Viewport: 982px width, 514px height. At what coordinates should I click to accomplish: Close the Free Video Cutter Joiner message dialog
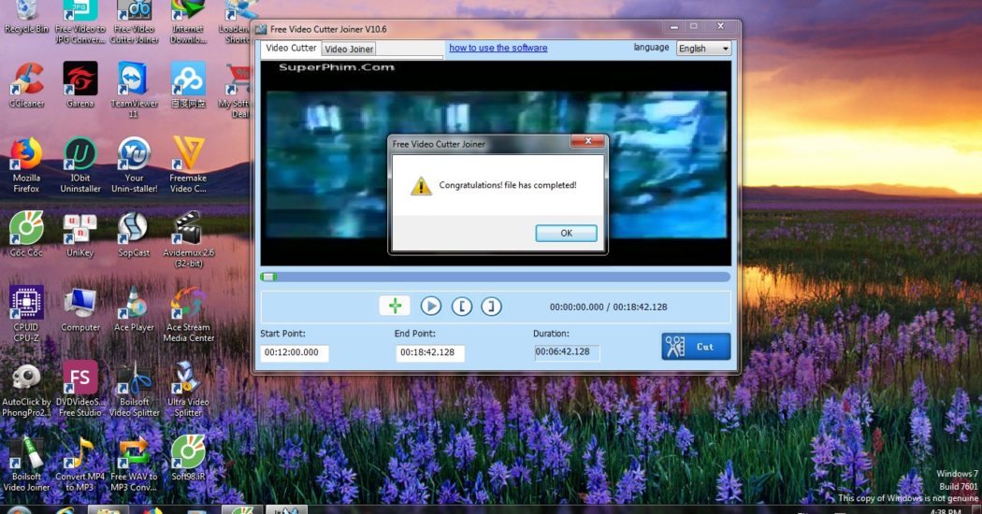[x=587, y=141]
